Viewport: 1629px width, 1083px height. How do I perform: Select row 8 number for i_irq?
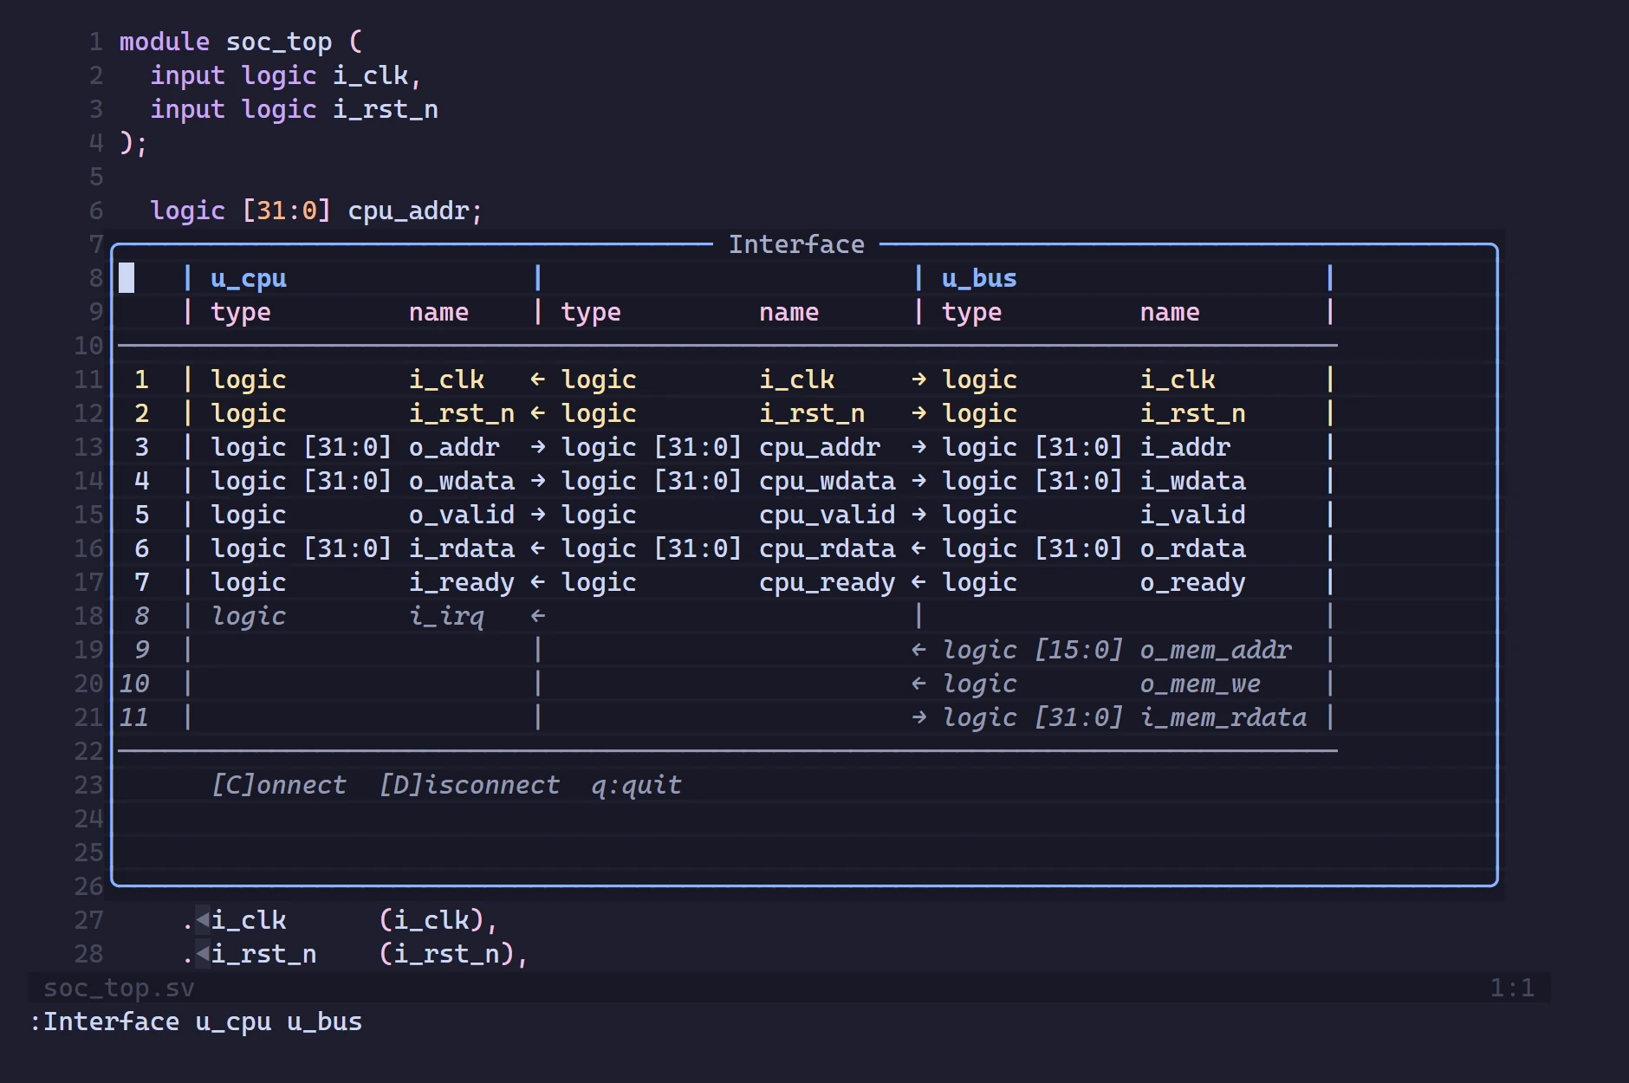coord(141,616)
